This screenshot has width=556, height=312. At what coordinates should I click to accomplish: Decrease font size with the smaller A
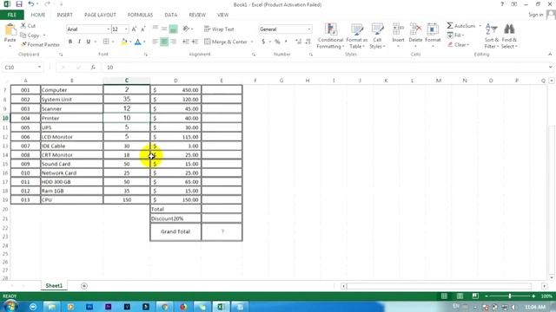[143, 29]
